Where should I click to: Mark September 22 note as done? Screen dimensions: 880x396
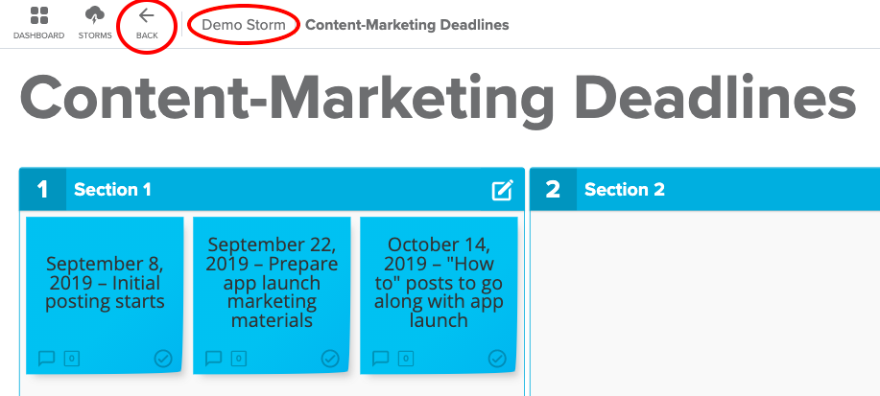tap(330, 359)
